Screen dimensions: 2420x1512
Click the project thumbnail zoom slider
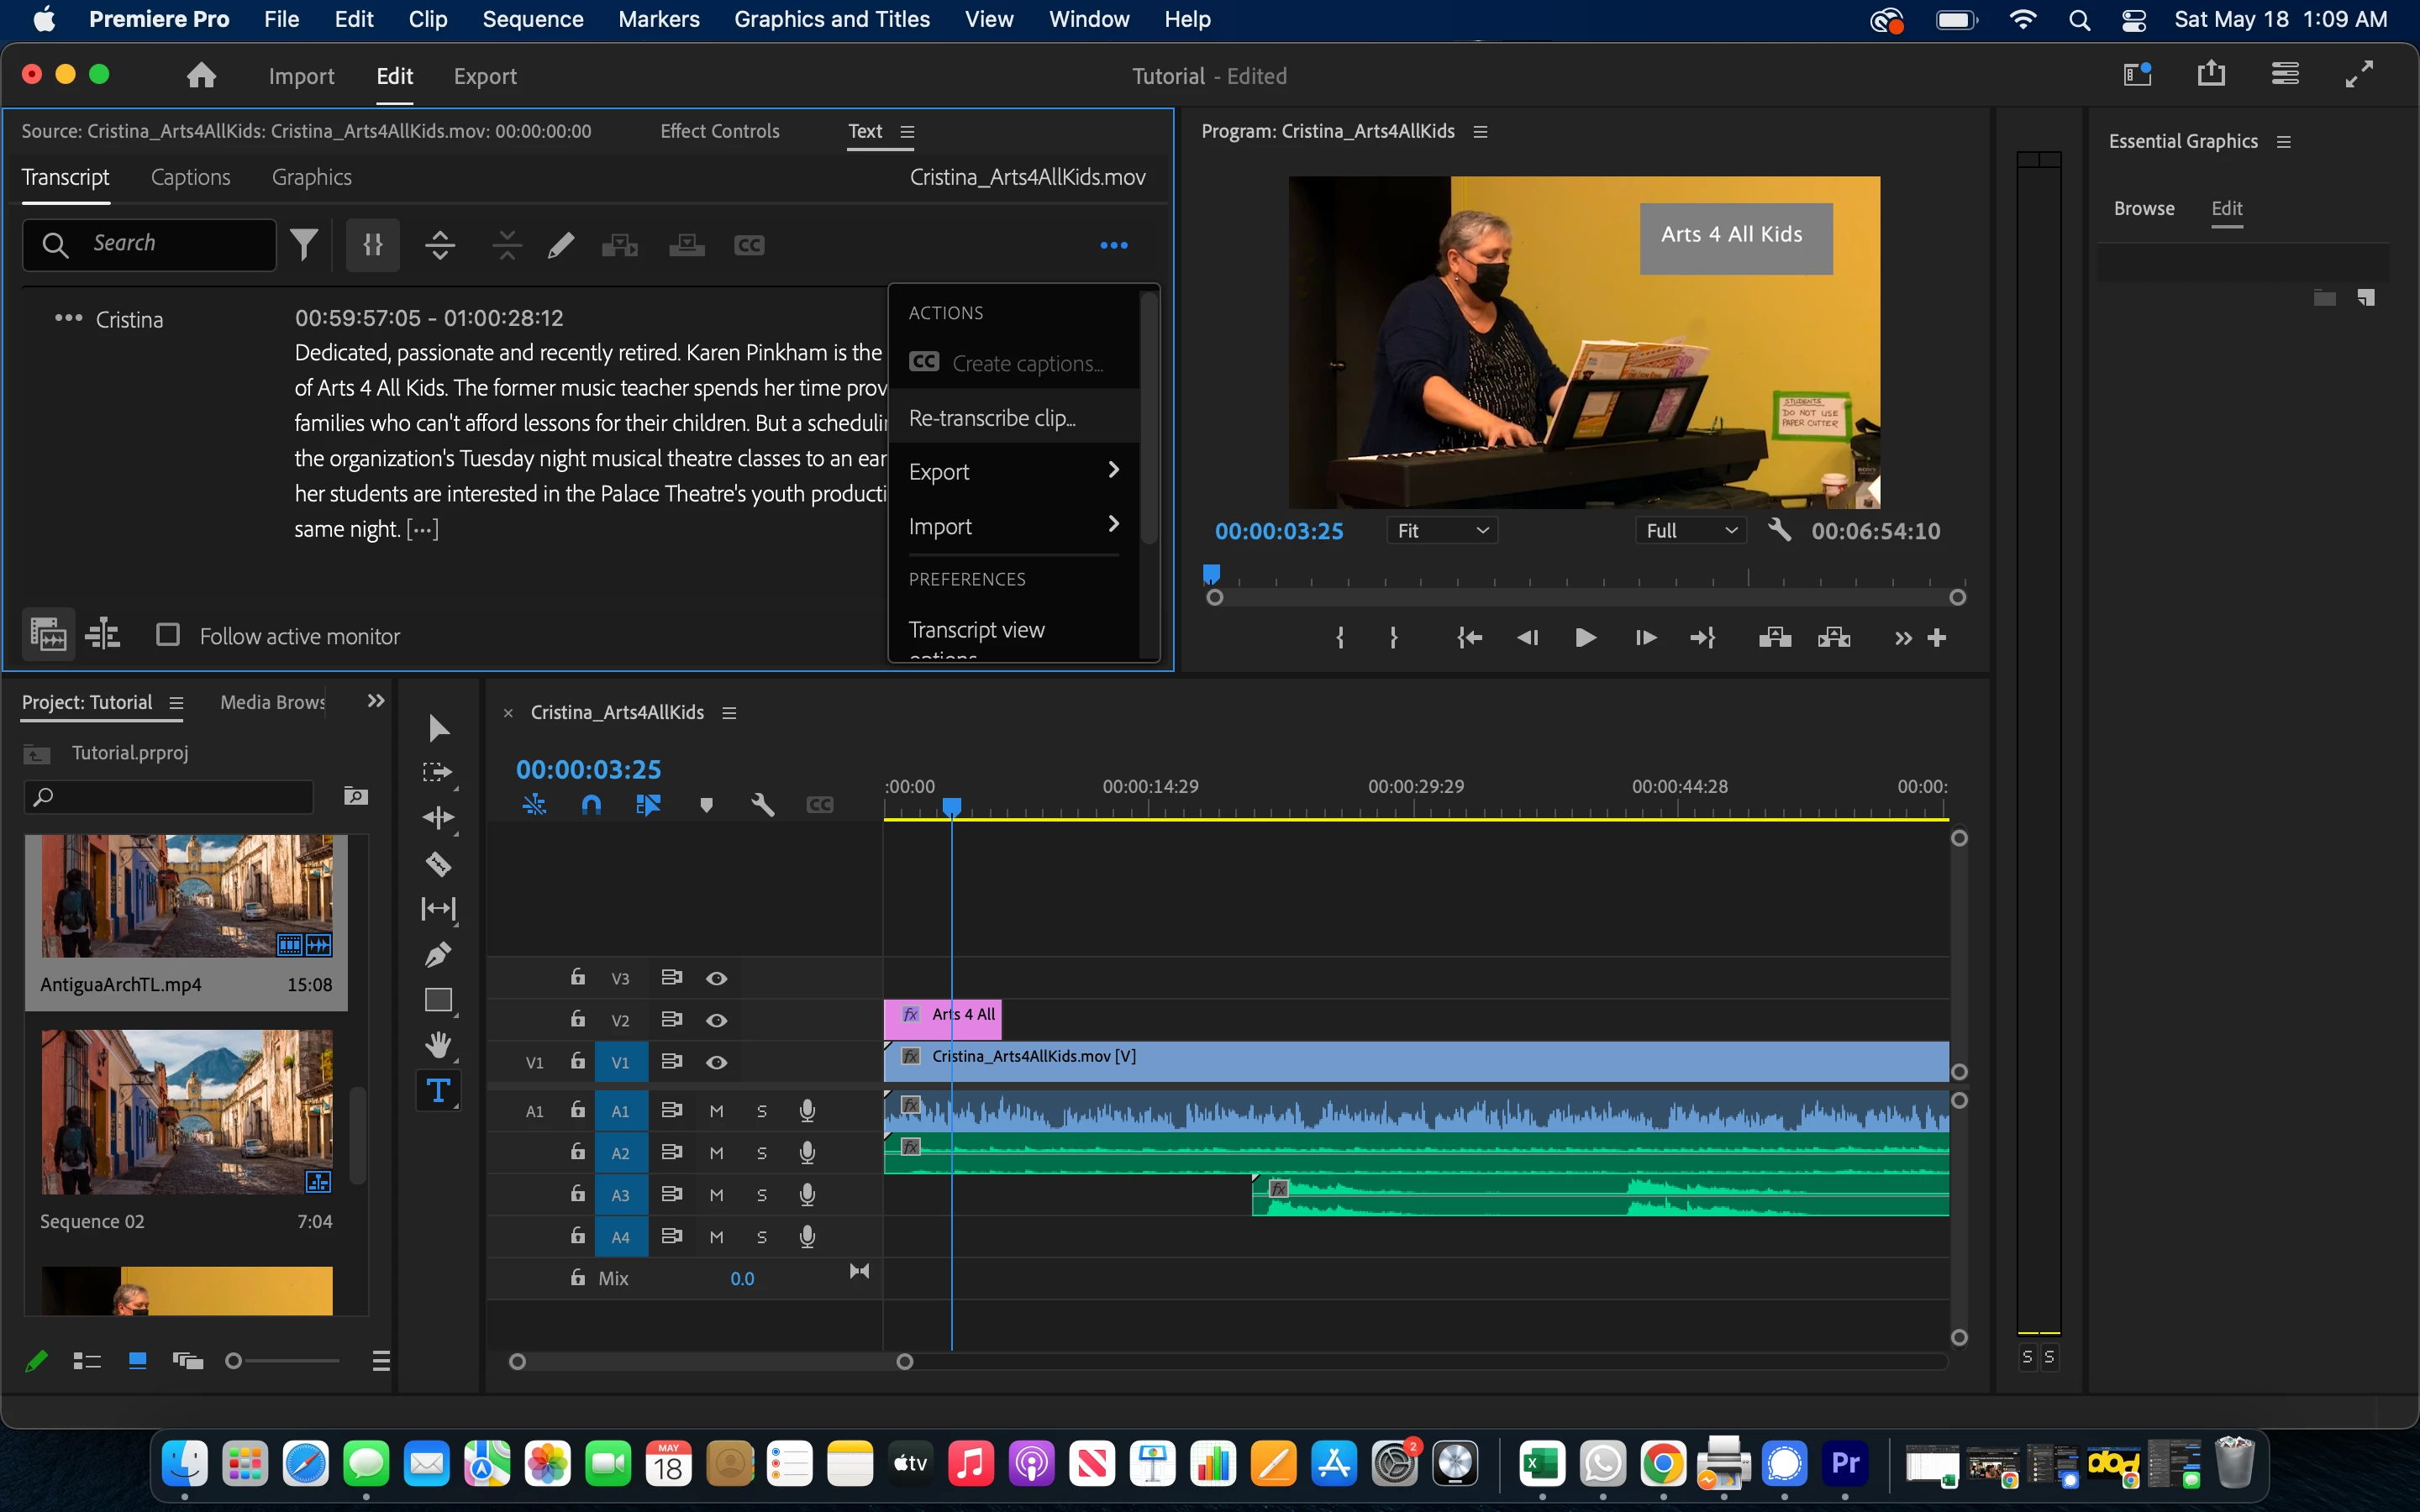[234, 1361]
